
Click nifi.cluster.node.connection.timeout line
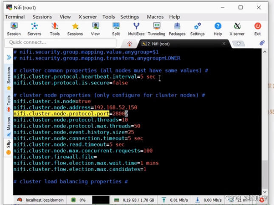point(78,138)
